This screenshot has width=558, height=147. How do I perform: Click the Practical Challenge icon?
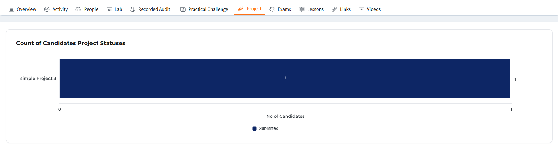tap(183, 9)
